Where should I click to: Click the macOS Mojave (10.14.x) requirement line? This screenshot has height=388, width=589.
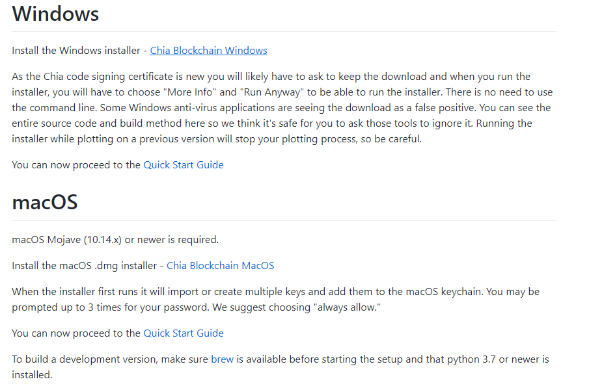pos(115,240)
